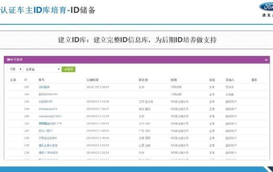Click the status column header
Screen dimensions: 273x172
pos(212,80)
